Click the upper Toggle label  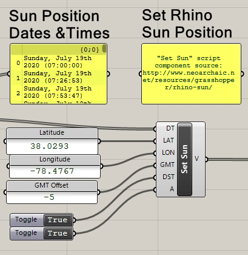click(26, 220)
